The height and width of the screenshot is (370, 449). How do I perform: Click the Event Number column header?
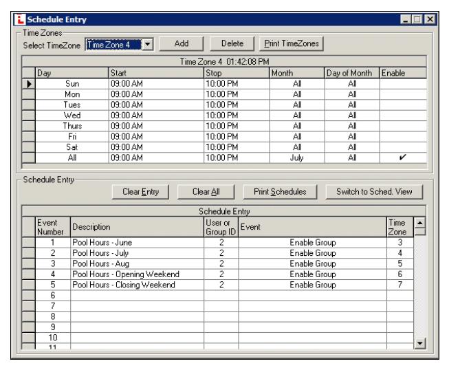pyautogui.click(x=53, y=227)
